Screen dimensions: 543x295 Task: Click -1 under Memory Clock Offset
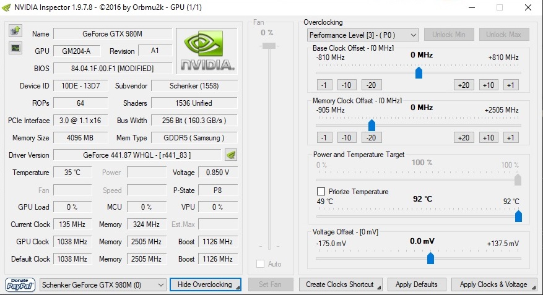pyautogui.click(x=324, y=138)
